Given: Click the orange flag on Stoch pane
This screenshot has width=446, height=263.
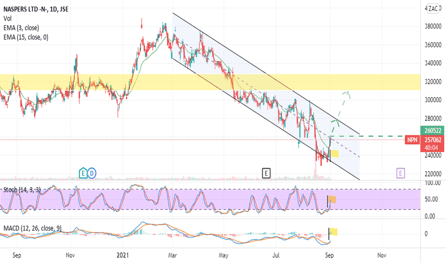Looking at the screenshot, I should click(x=332, y=199).
